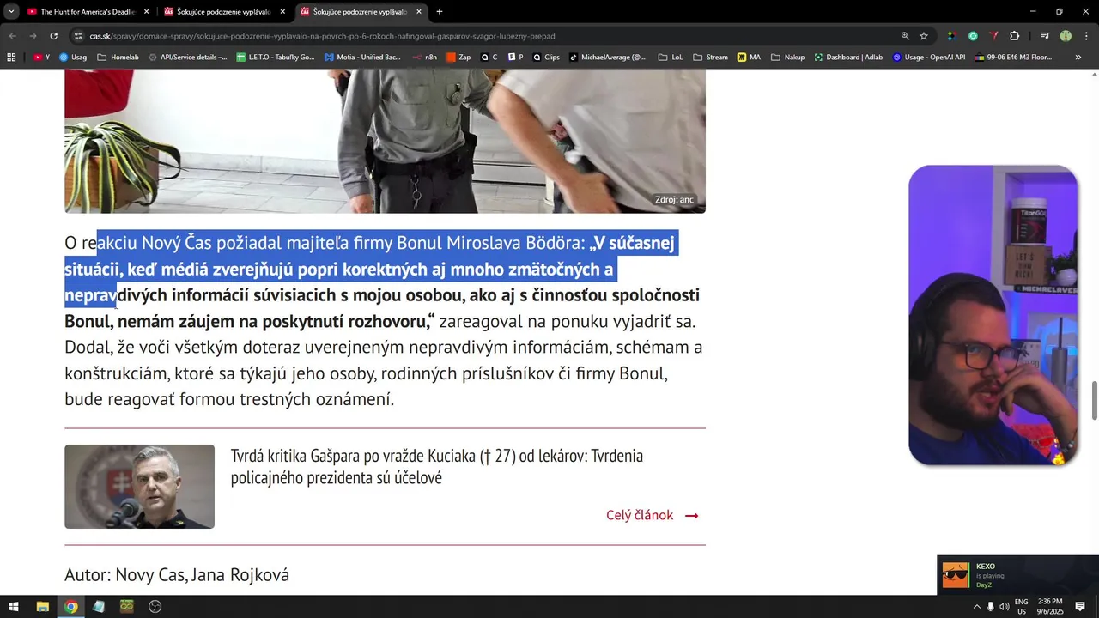Open Dashboard | Adlab bookmark
The image size is (1099, 618).
click(x=848, y=58)
